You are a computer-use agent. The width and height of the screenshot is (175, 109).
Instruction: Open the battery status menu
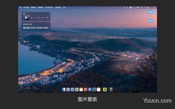point(138,8)
